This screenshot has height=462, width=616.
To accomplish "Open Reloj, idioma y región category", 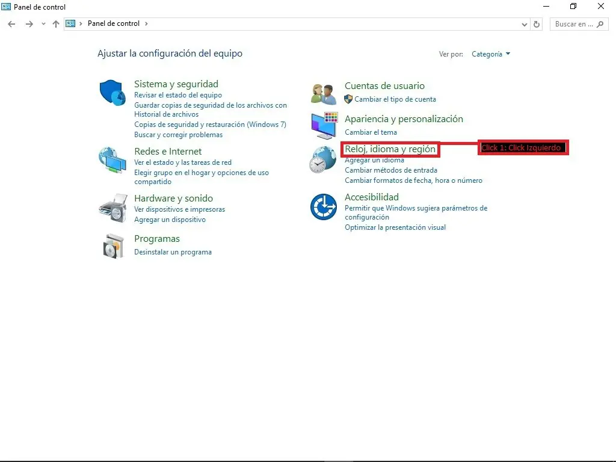I will point(390,149).
